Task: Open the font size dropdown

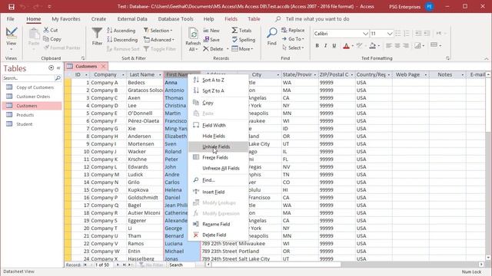Action: click(x=390, y=34)
